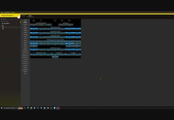Switch to the first tab left of REBUILT
Viewport: 174px width, 120px height.
[24, 16]
